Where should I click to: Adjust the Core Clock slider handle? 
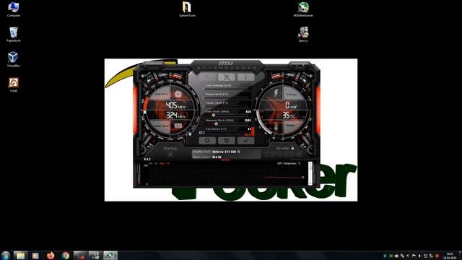pos(214,116)
